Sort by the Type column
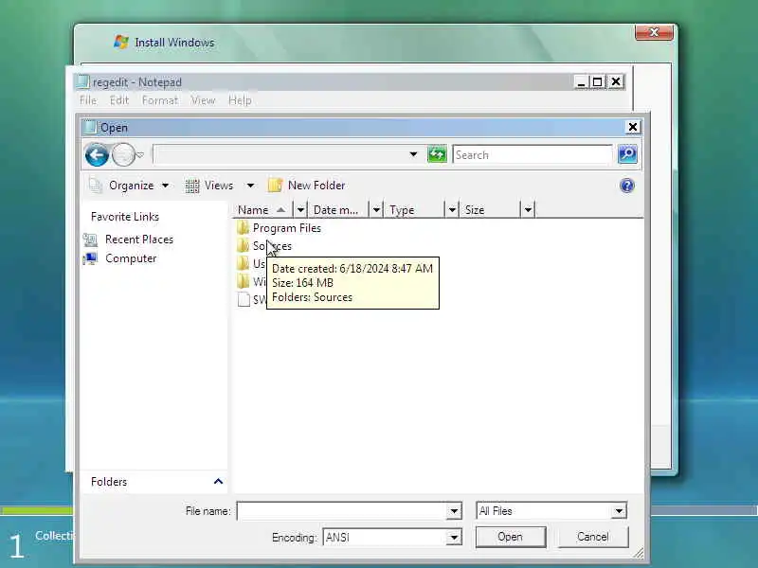The width and height of the screenshot is (758, 568). tap(415, 210)
